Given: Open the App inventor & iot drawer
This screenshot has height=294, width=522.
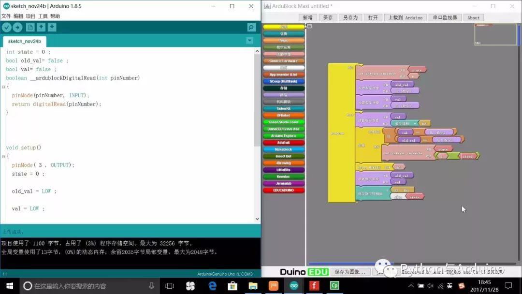Looking at the screenshot, I should click(x=284, y=74).
